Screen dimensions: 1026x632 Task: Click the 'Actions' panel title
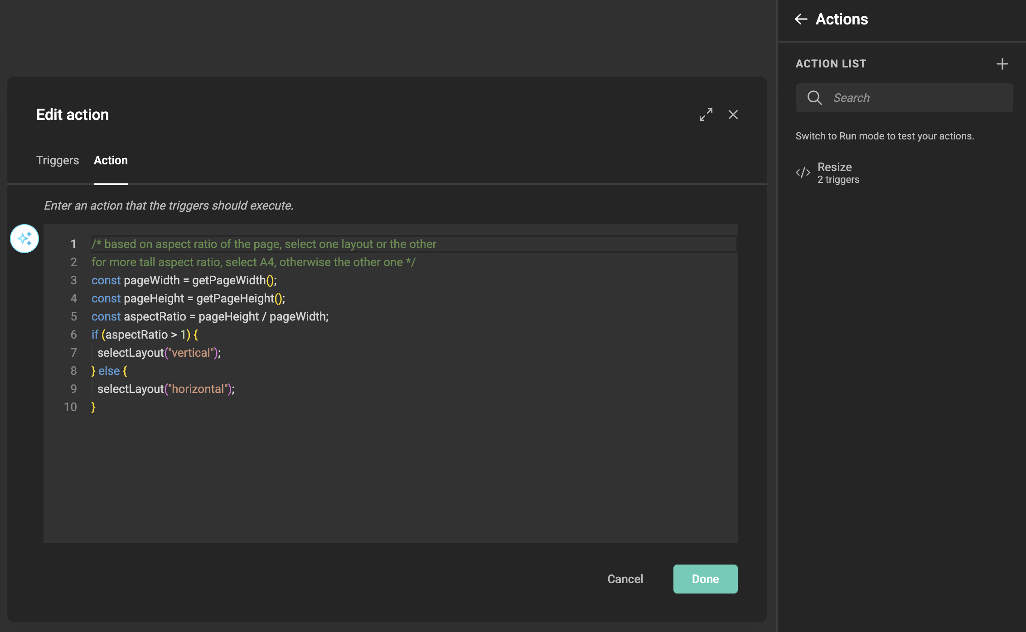(x=842, y=19)
